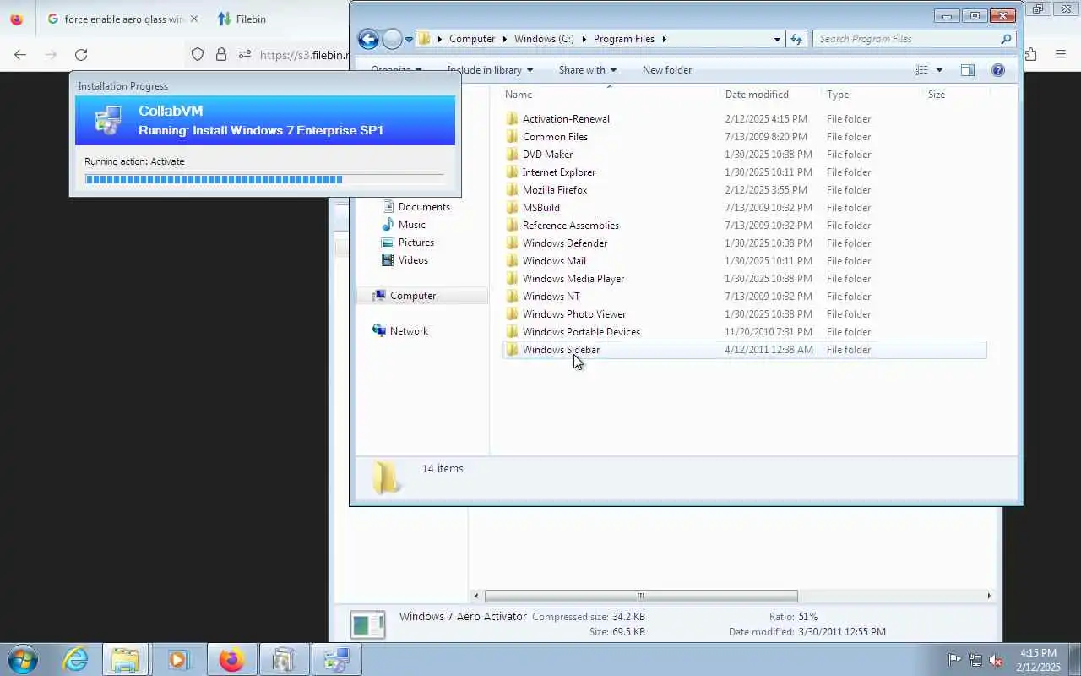The height and width of the screenshot is (676, 1081).
Task: Go to Computer in the address breadcrumb
Action: [472, 39]
